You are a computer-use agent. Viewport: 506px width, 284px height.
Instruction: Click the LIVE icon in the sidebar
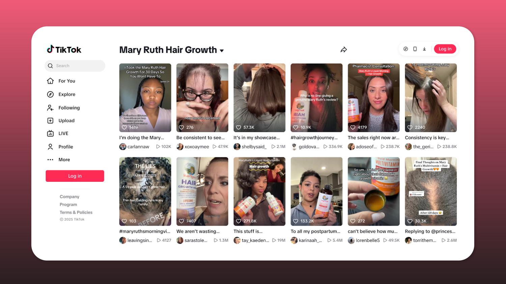coord(50,134)
